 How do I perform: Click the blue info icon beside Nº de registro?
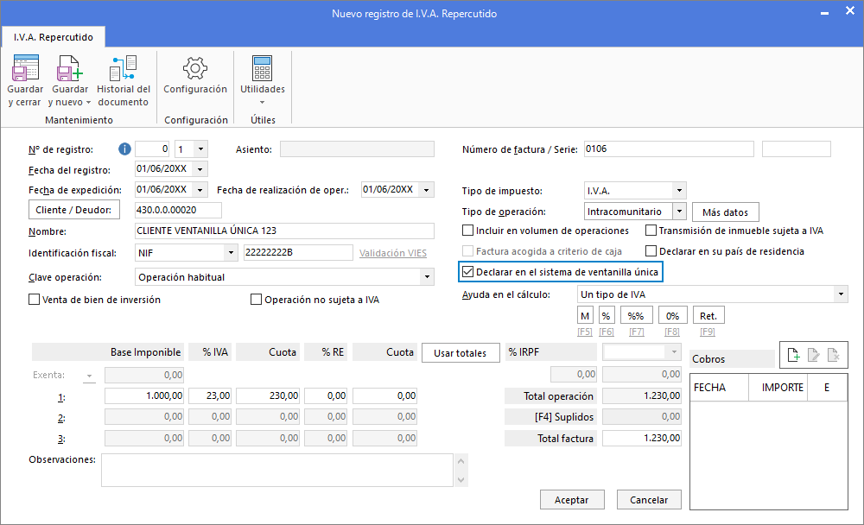click(x=124, y=149)
